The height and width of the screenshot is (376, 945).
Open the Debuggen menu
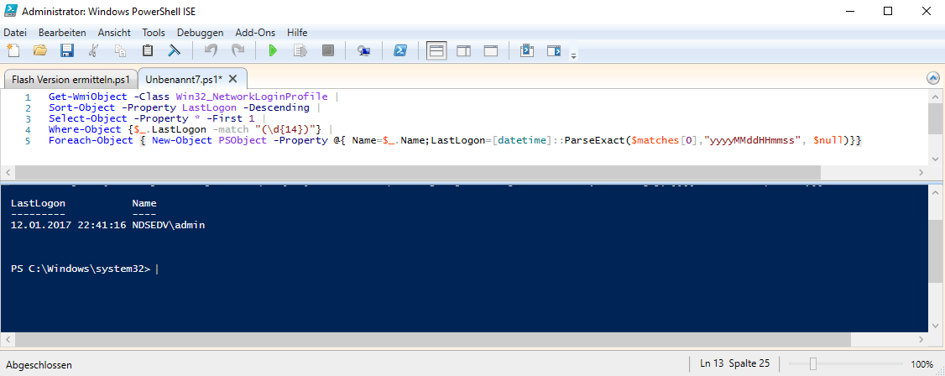pyautogui.click(x=200, y=32)
